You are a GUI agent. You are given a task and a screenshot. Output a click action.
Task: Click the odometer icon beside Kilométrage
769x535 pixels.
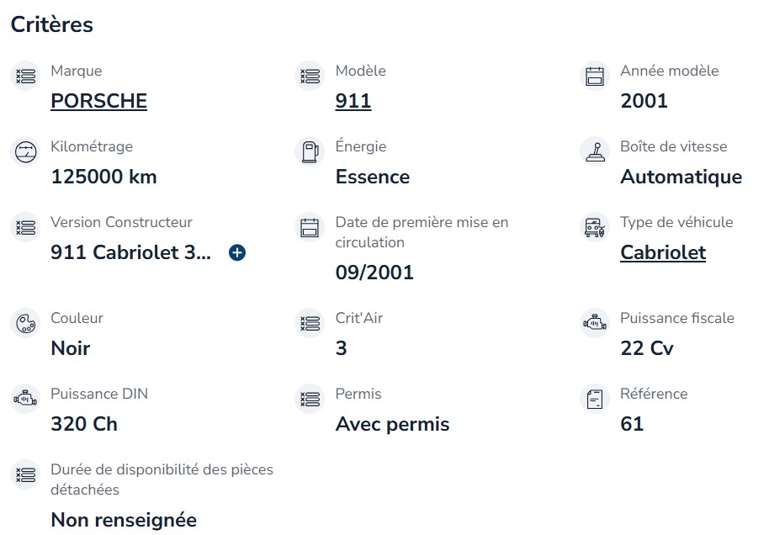pos(25,151)
